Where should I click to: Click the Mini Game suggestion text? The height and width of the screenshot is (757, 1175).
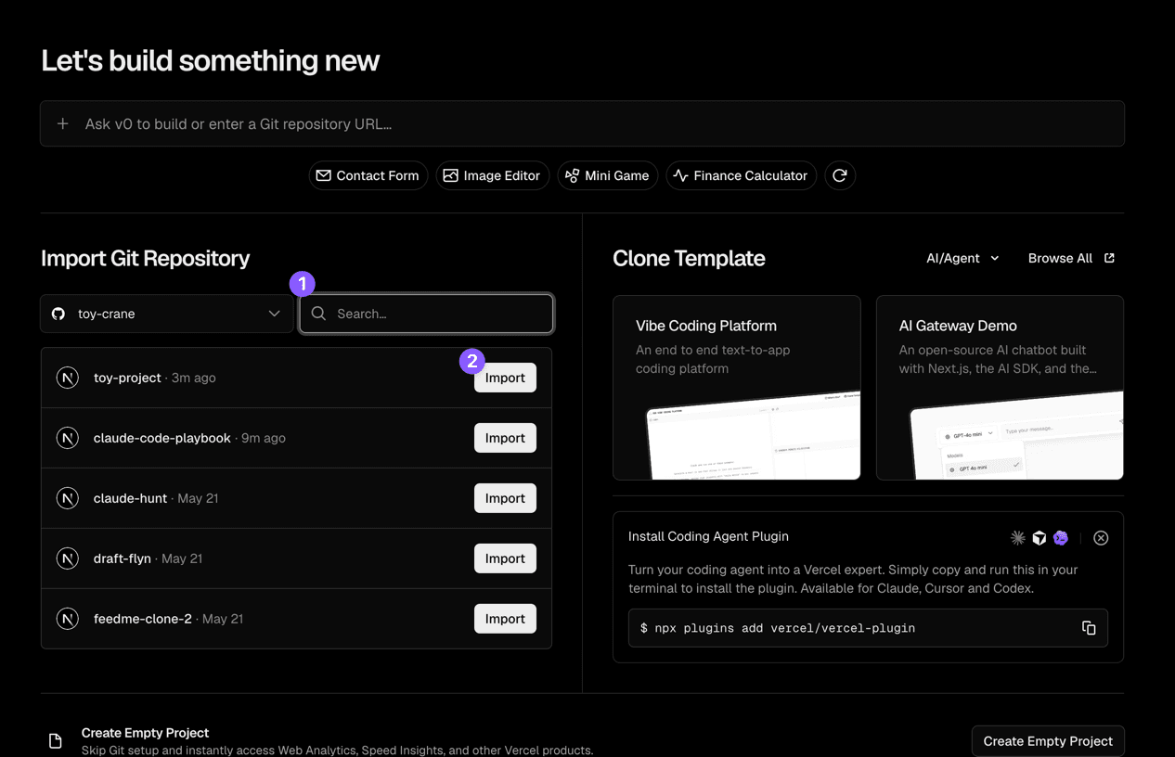click(617, 175)
